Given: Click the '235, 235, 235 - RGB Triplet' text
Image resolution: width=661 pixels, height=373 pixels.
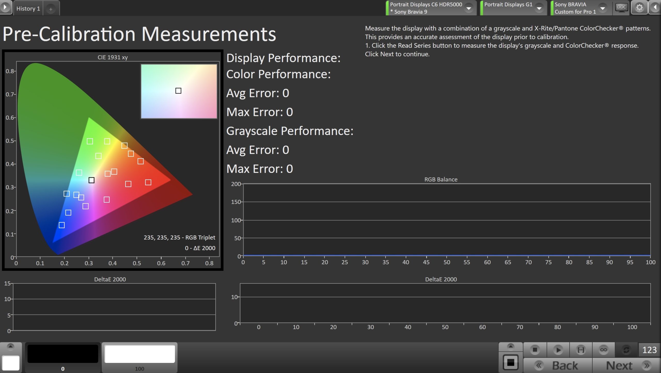Looking at the screenshot, I should click(179, 237).
